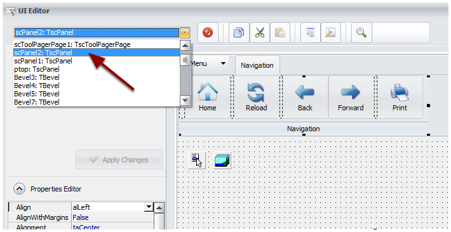Click dropdown list scroll up arrow
451x232 pixels.
pyautogui.click(x=185, y=46)
